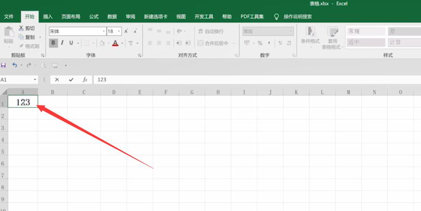Click the decrease indent icon

pyautogui.click(x=179, y=43)
